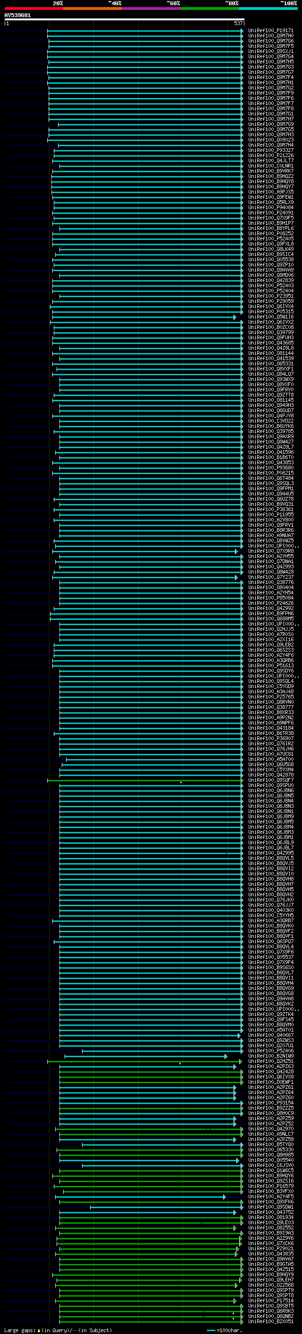Viewport: 302px width, 1334px height.
Task: Select the last hit UniRef100_B2X051
Action: 271,1321
